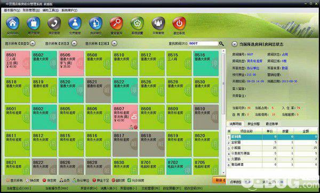Filter by reserved room (保密房) legend icon
This screenshot has height=193, width=320.
click(44, 180)
